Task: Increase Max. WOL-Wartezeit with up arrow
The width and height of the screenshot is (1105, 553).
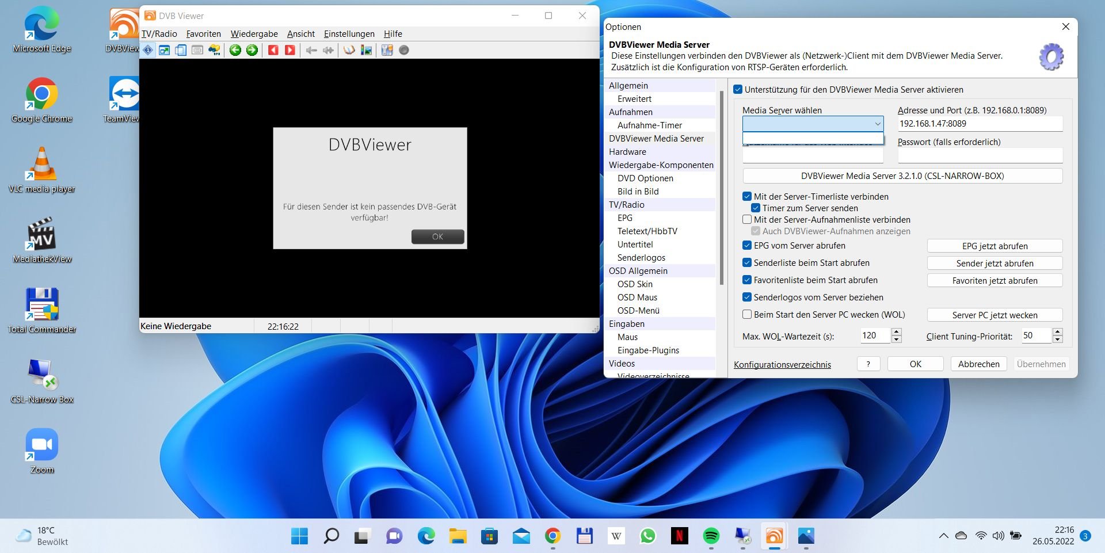Action: (896, 331)
